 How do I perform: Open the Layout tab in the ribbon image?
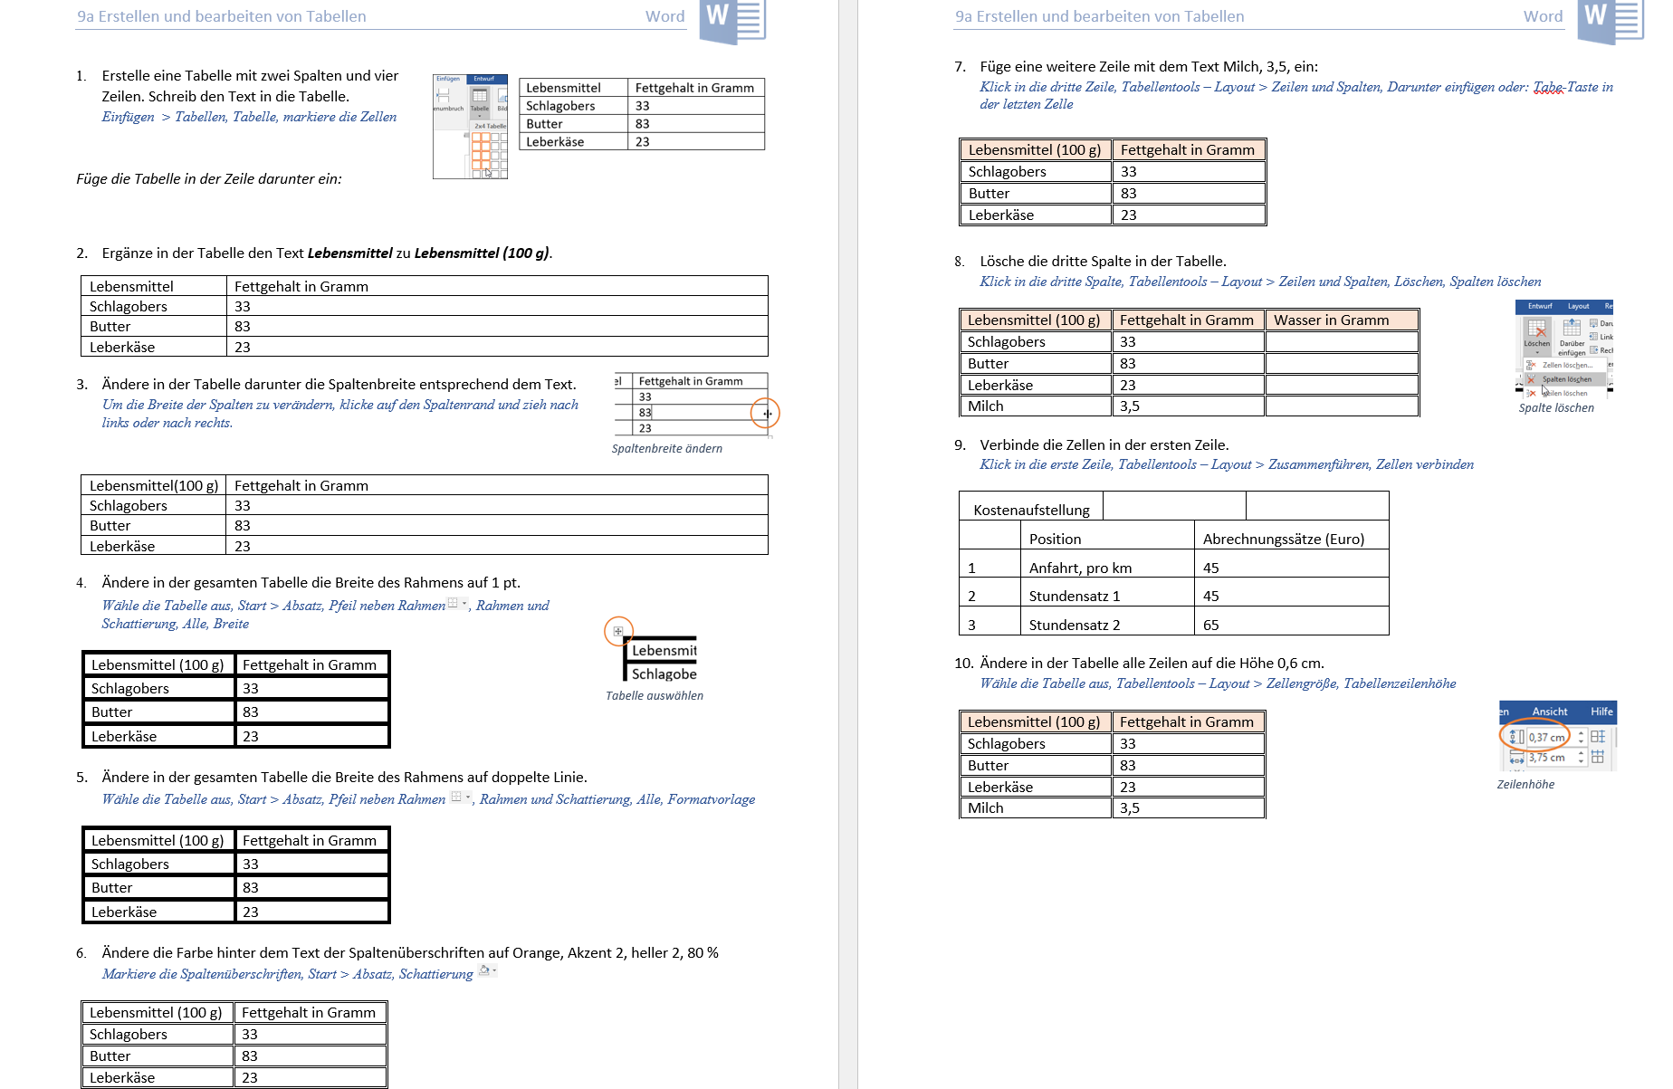(x=1578, y=306)
